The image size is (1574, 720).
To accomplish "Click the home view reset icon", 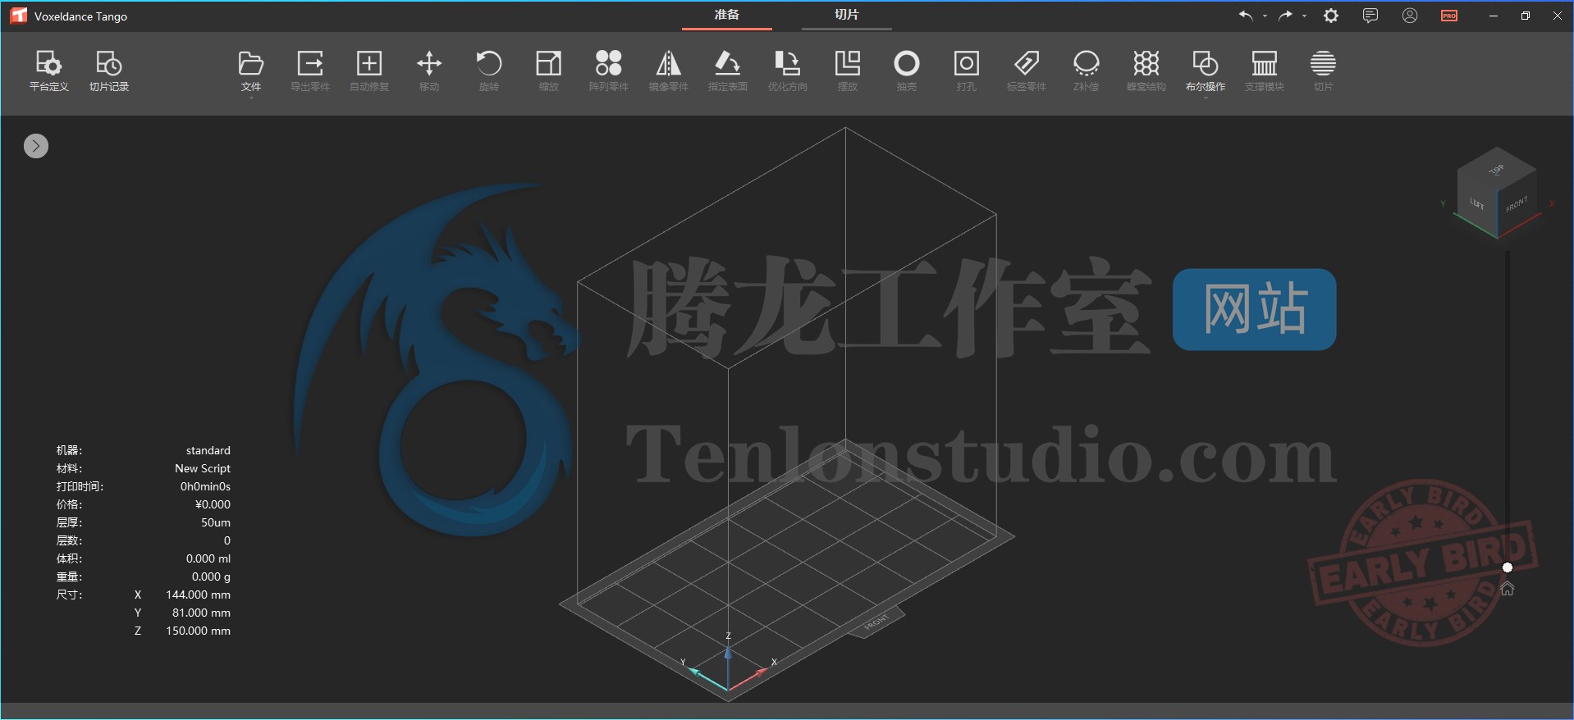I will 1508,589.
